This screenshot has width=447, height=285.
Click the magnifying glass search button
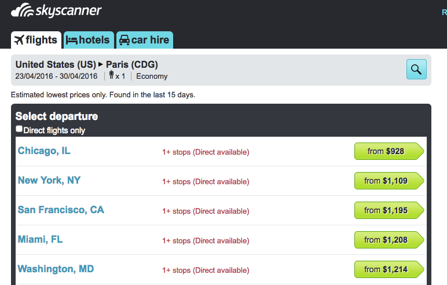point(416,70)
